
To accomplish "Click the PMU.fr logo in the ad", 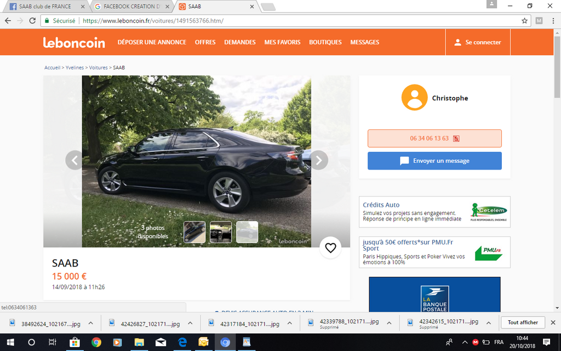I will (x=489, y=253).
